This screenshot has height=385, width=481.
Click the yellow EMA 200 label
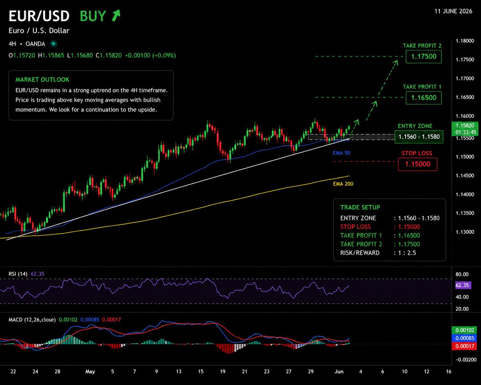[343, 184]
